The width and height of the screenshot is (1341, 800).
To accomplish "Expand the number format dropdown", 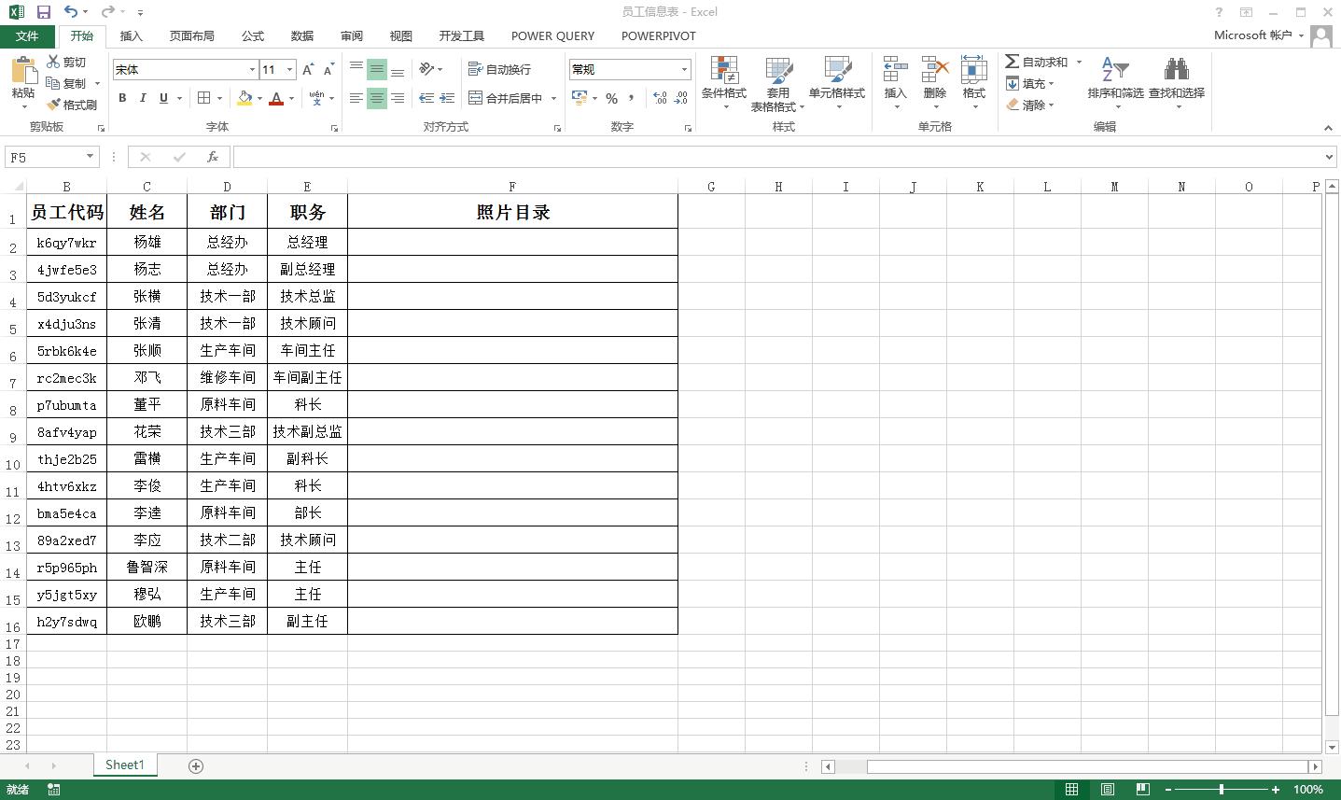I will coord(686,69).
